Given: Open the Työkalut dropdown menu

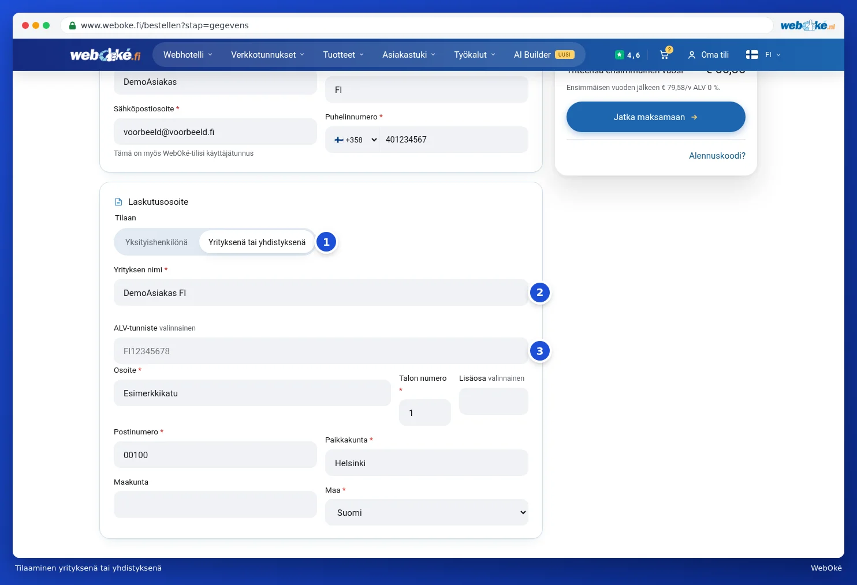Looking at the screenshot, I should coord(475,55).
